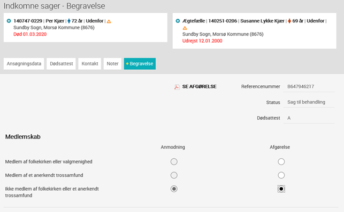Select Anmodning radio for Medlem af folkekirken
Screen dimensions: 344x212
click(174, 162)
